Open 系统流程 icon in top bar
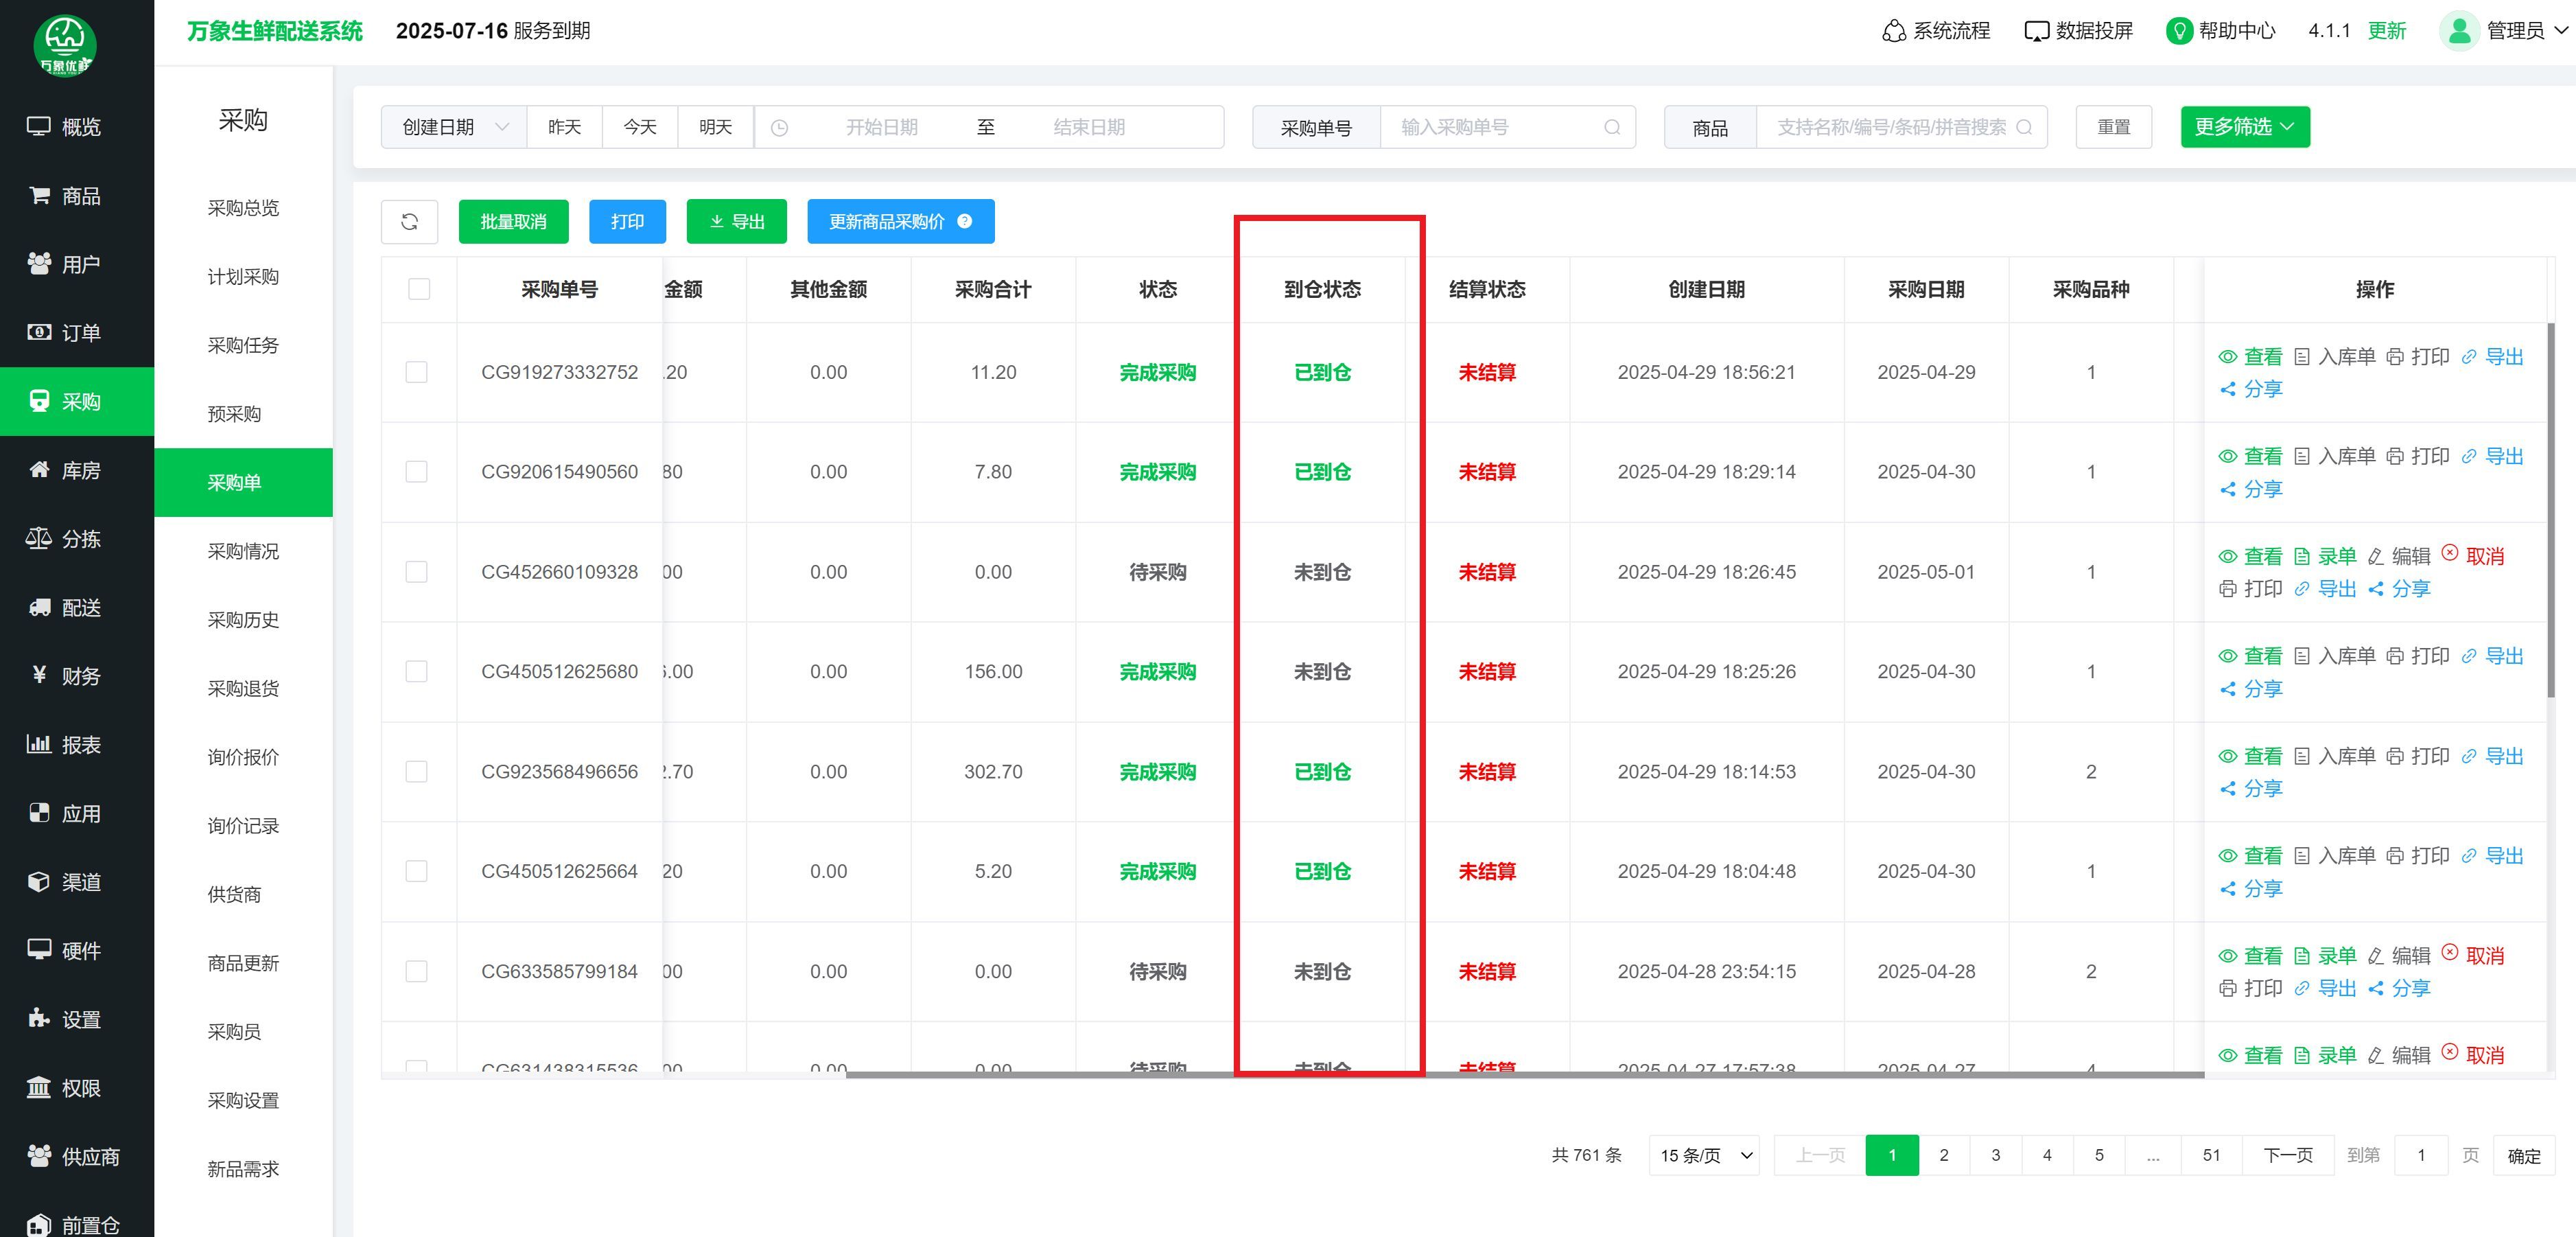 (1893, 31)
